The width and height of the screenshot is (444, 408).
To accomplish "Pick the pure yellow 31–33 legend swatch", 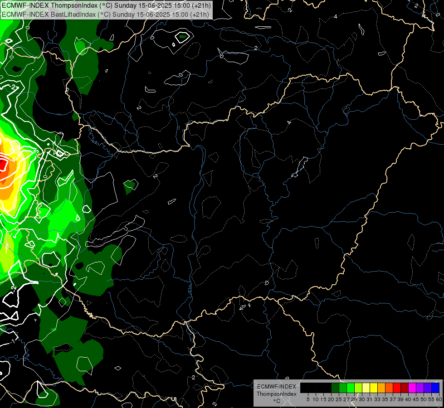I will click(x=374, y=388).
